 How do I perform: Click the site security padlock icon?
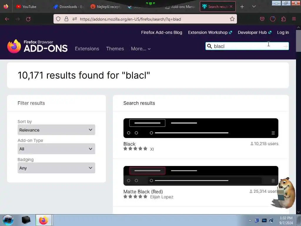[66, 19]
